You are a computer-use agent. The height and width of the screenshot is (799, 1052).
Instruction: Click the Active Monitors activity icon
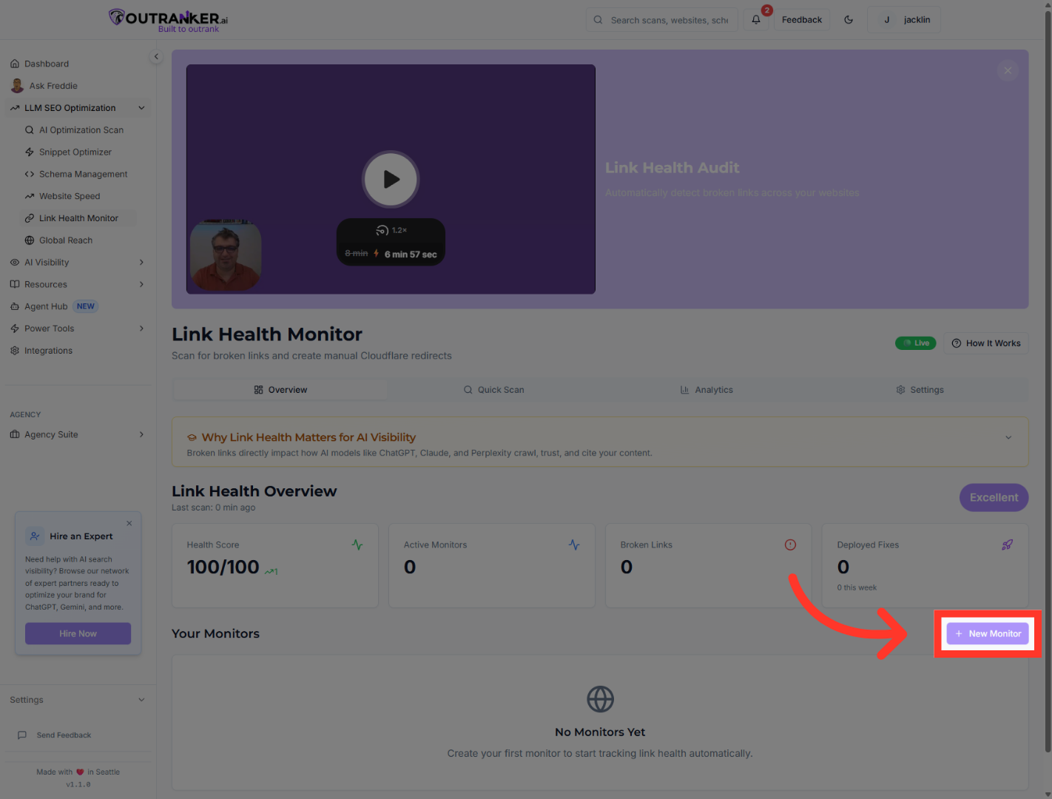point(574,545)
